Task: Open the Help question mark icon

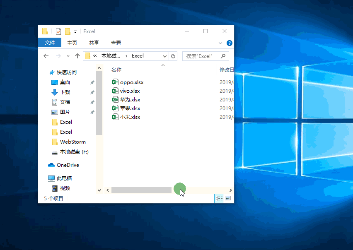Action: pos(229,43)
